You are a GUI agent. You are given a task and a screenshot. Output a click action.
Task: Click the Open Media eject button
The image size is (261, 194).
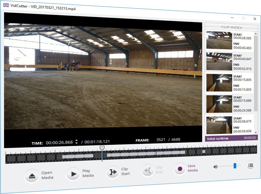32,176
